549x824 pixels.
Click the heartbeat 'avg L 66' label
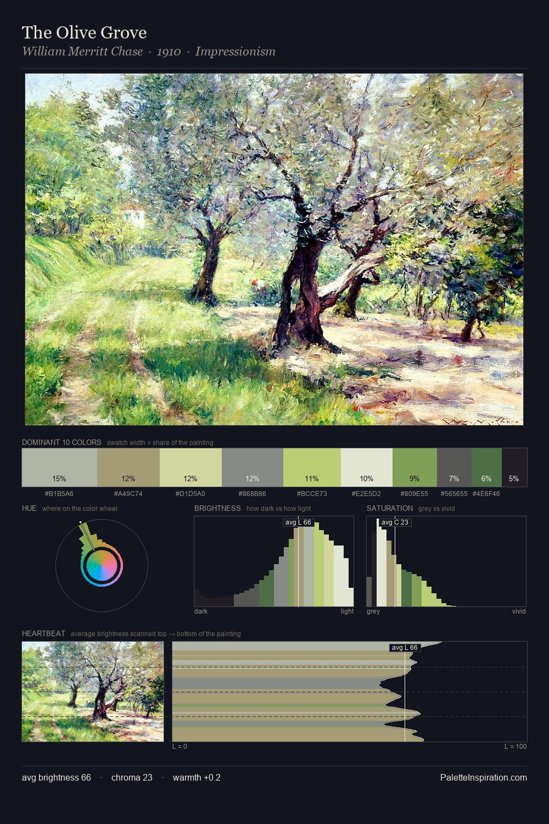pos(405,648)
